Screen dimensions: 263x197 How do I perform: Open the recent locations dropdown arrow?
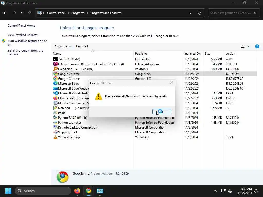coord(22,13)
